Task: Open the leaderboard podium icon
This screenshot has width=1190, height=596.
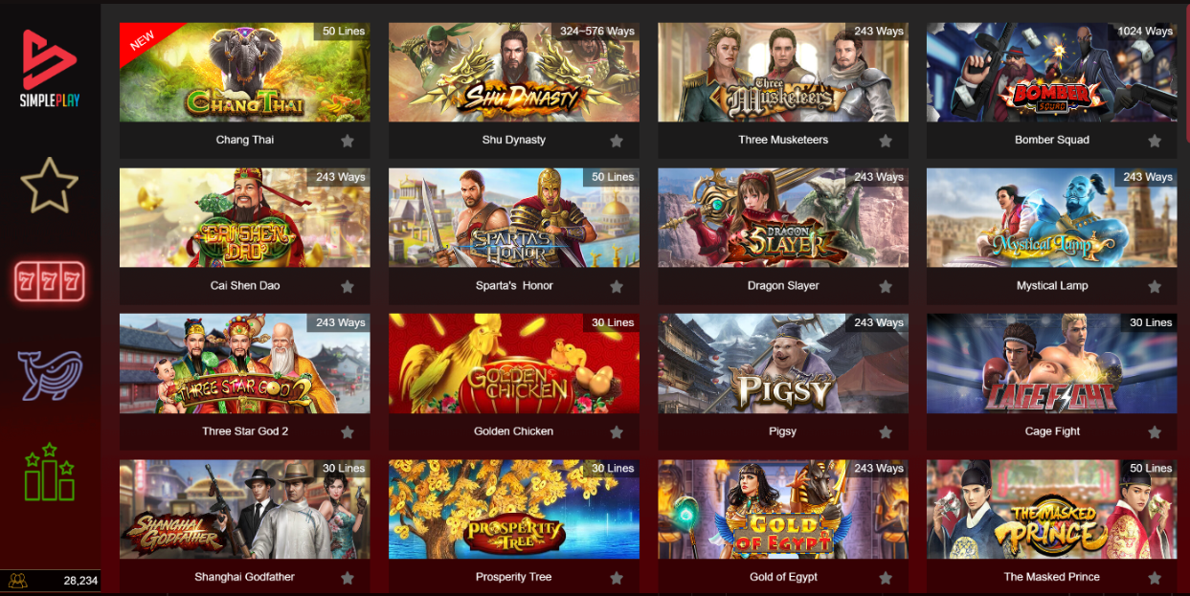Action: pyautogui.click(x=50, y=472)
